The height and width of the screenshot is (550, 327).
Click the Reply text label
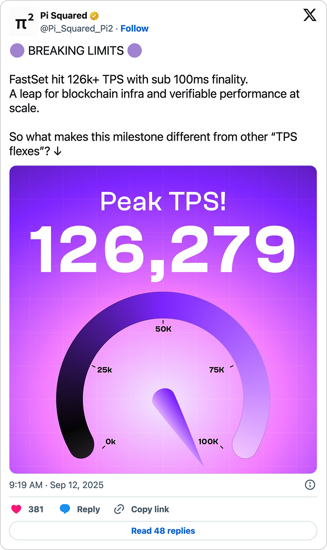88,509
